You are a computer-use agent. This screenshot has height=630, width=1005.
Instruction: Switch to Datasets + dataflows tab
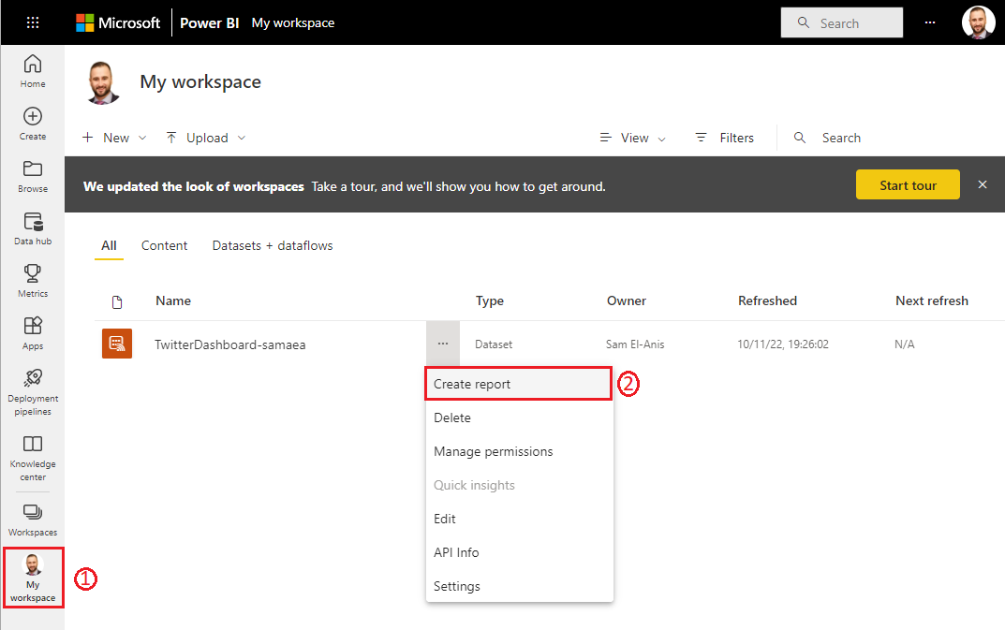273,245
